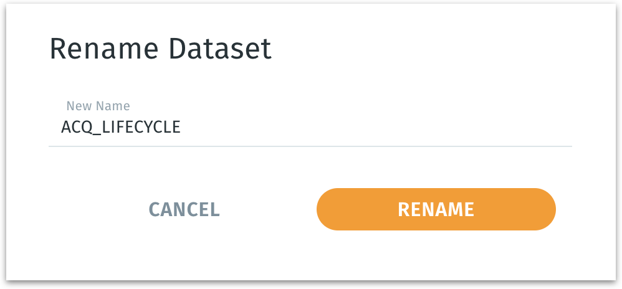Click the far right end of the name field
Viewport: 622px width, 289px height.
click(564, 127)
